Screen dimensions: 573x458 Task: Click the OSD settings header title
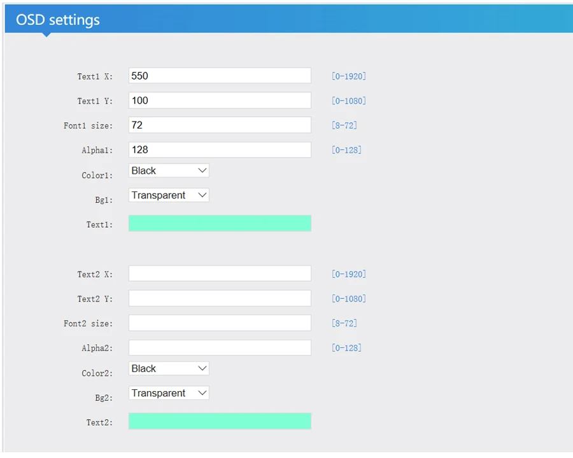tap(58, 20)
